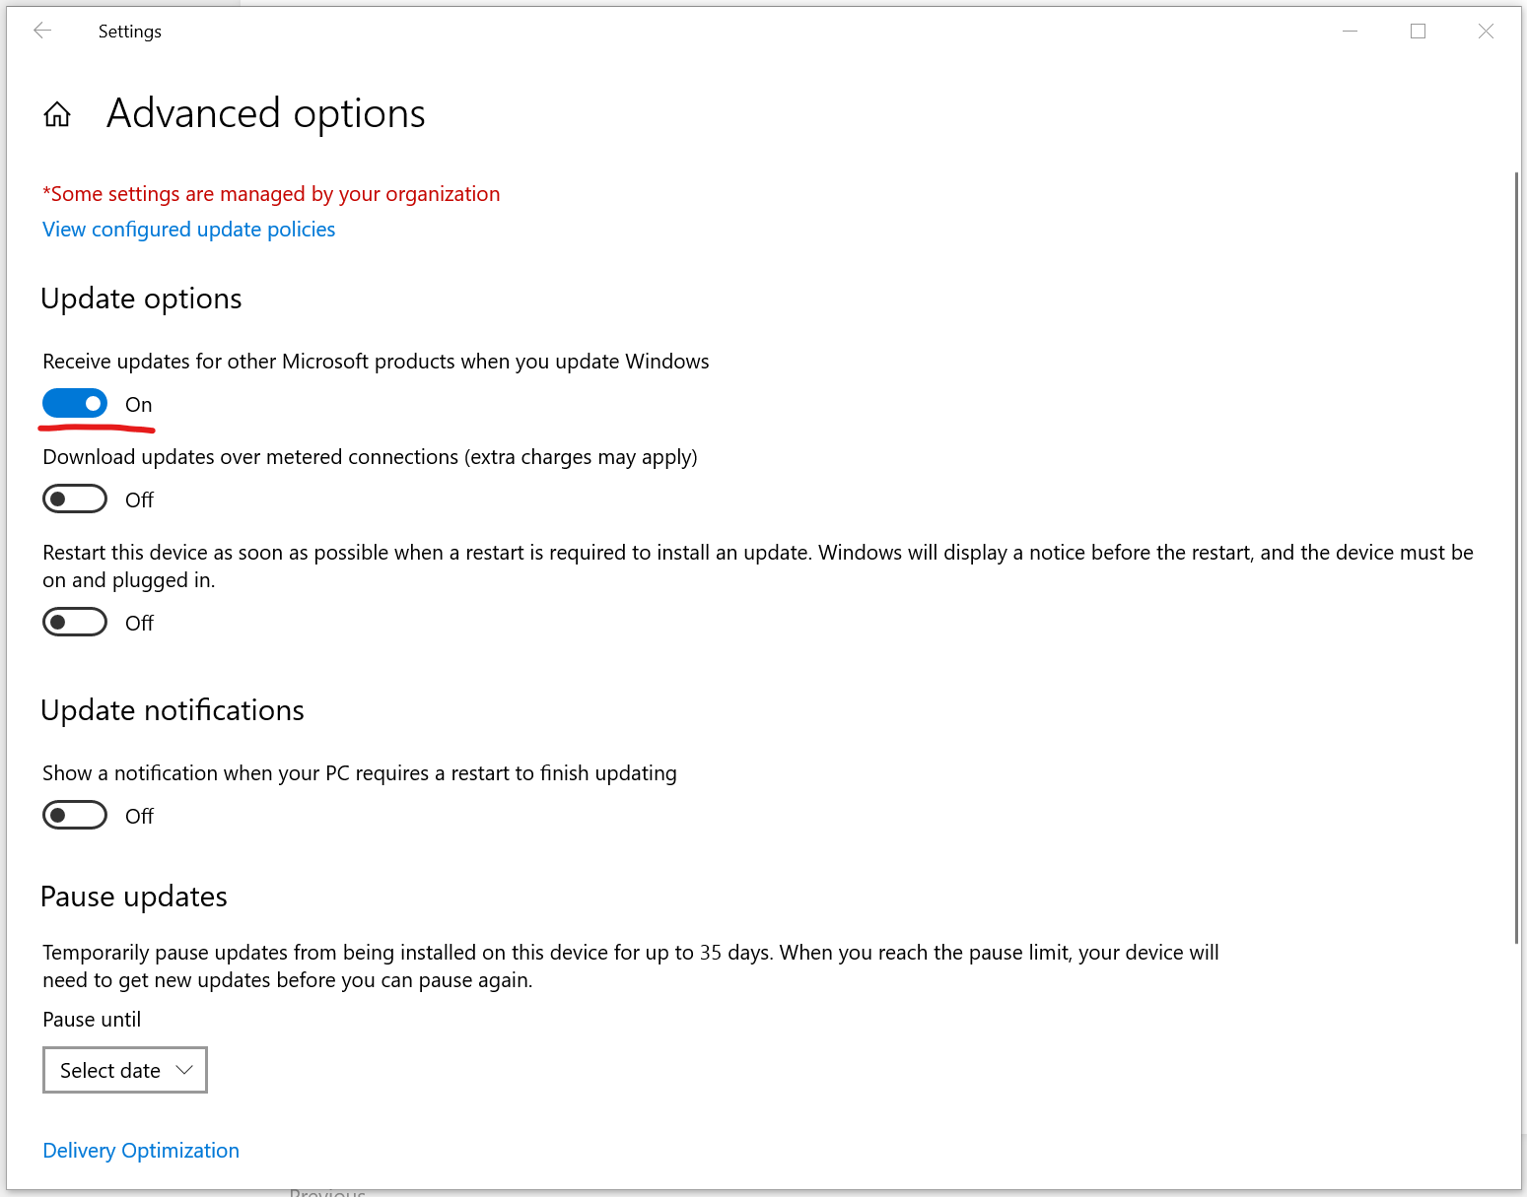Close the Settings window

tap(1486, 31)
